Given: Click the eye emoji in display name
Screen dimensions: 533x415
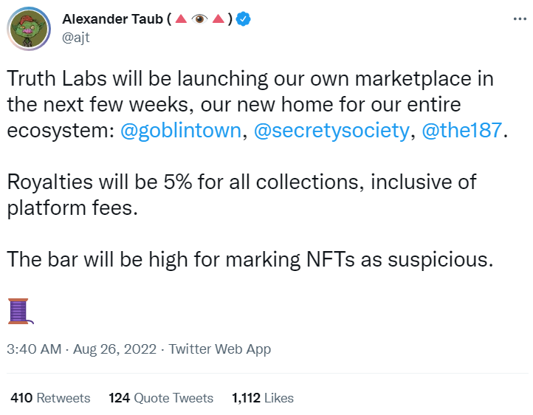Looking at the screenshot, I should pyautogui.click(x=198, y=19).
